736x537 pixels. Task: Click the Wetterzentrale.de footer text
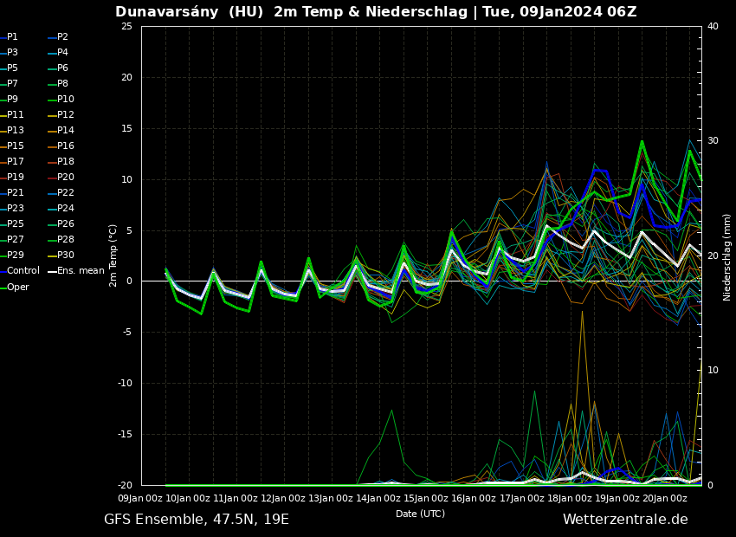[625, 520]
